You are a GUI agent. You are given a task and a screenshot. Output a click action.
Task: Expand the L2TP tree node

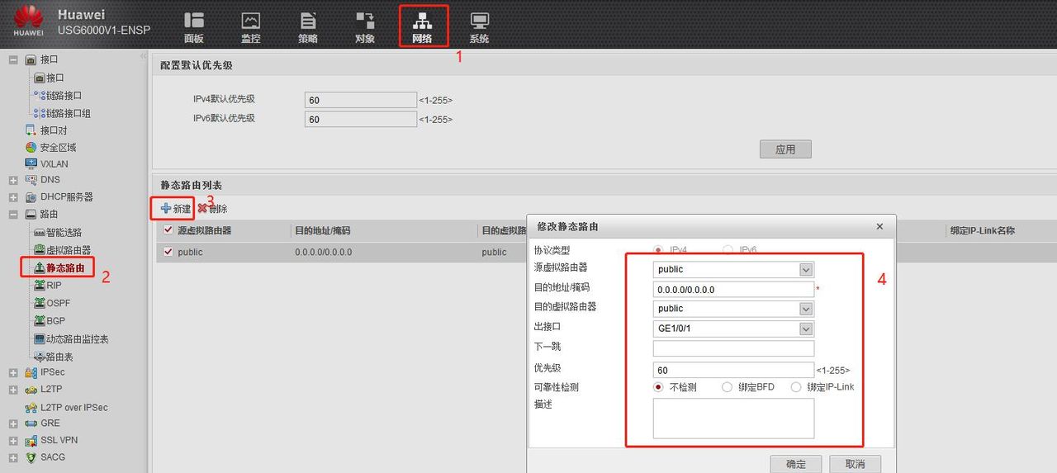click(x=13, y=390)
